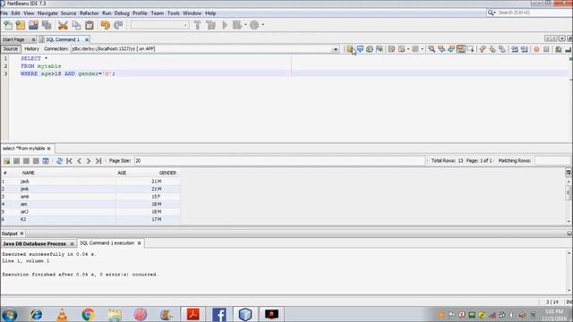Open the project configuration combo box
This screenshot has width=573, height=322.
(159, 25)
